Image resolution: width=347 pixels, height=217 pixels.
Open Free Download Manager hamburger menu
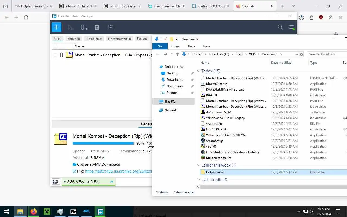pos(291,27)
